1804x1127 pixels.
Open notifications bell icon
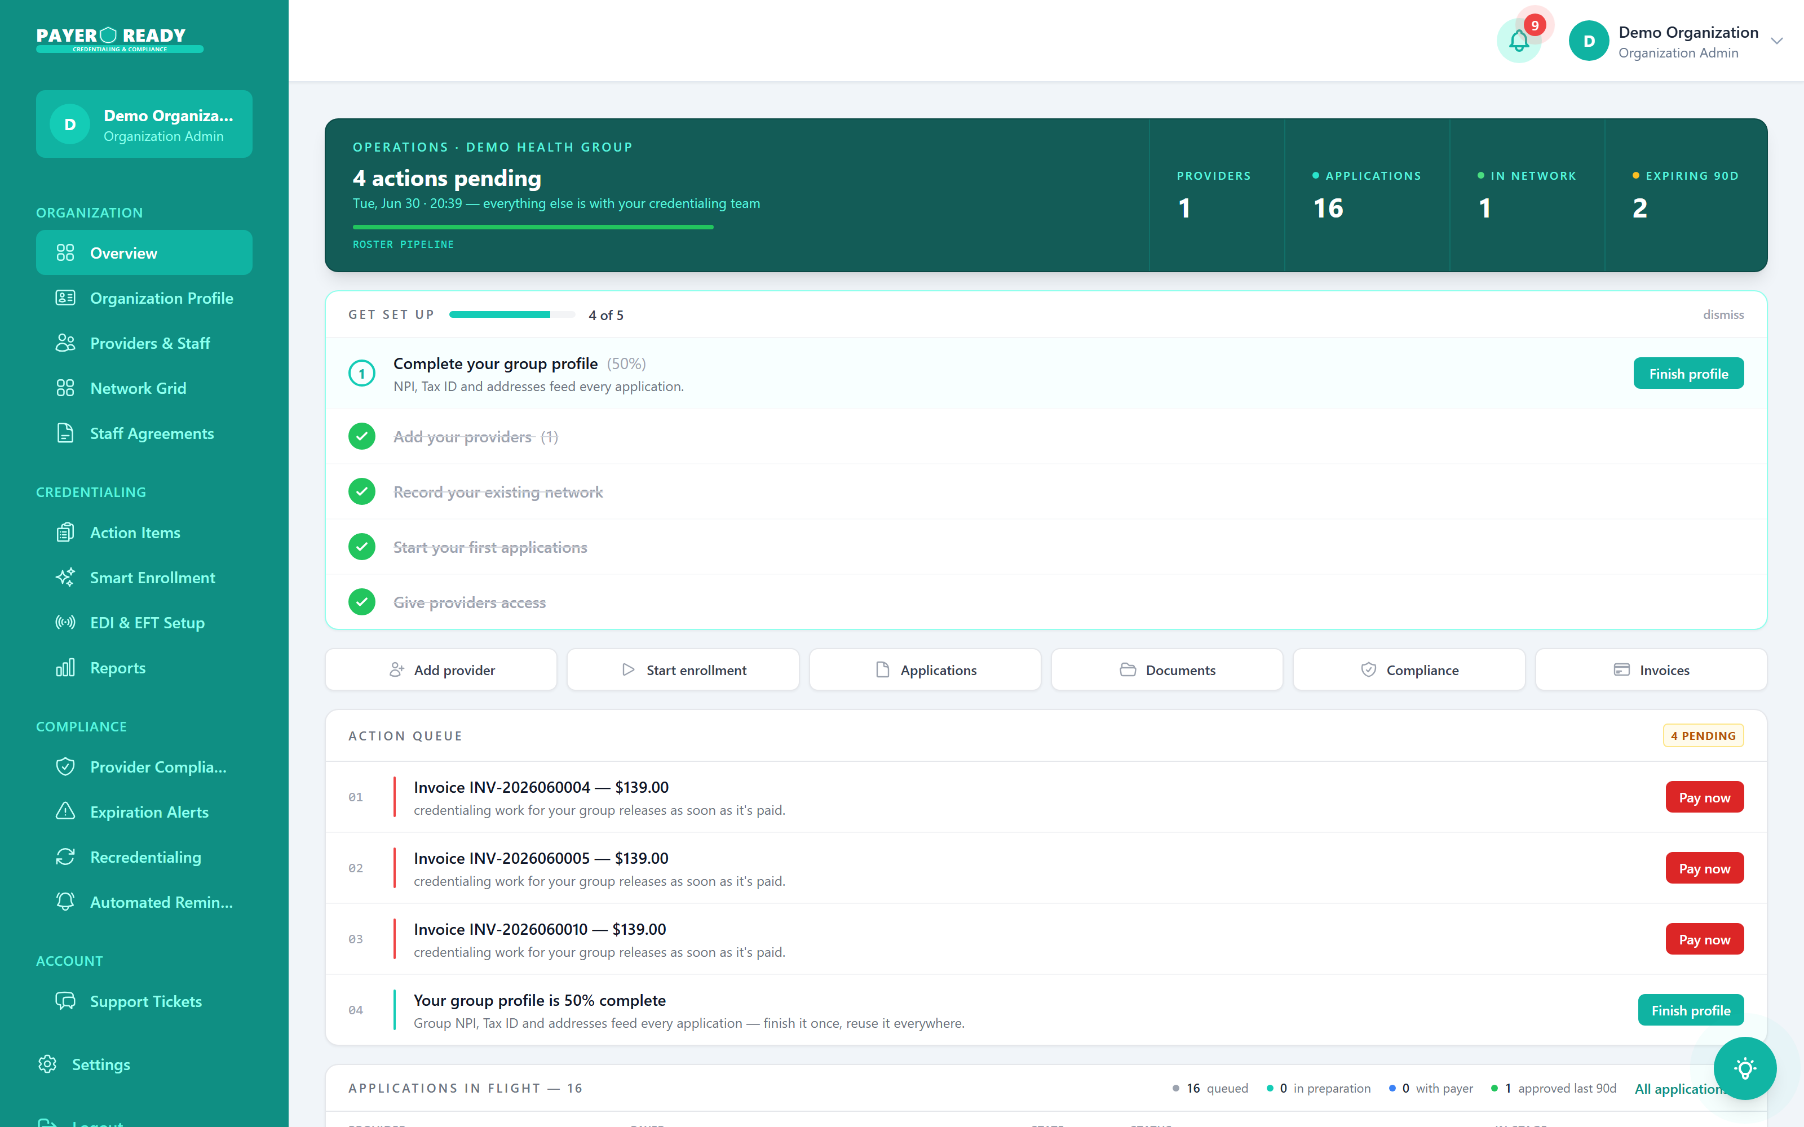point(1519,40)
